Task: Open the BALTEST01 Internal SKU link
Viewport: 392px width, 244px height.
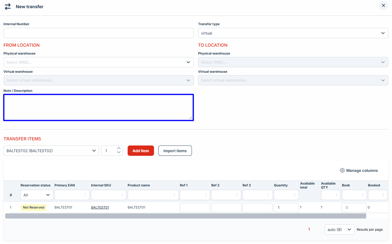Action: [x=100, y=207]
